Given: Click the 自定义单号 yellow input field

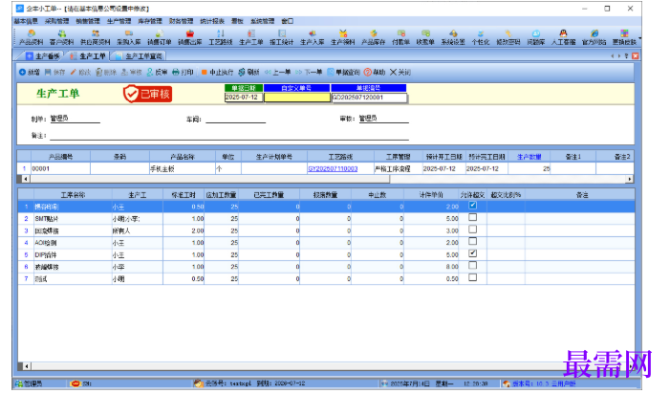Looking at the screenshot, I should click(x=297, y=98).
